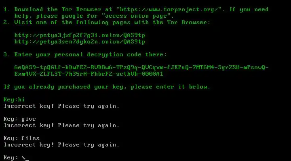The image size is (291, 161).
Task: Click 'If you already purchased your key' line
Action: pyautogui.click(x=107, y=87)
